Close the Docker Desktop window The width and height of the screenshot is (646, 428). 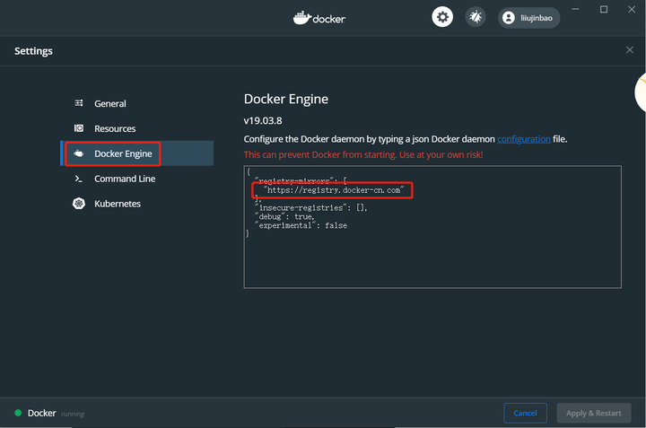coord(632,9)
